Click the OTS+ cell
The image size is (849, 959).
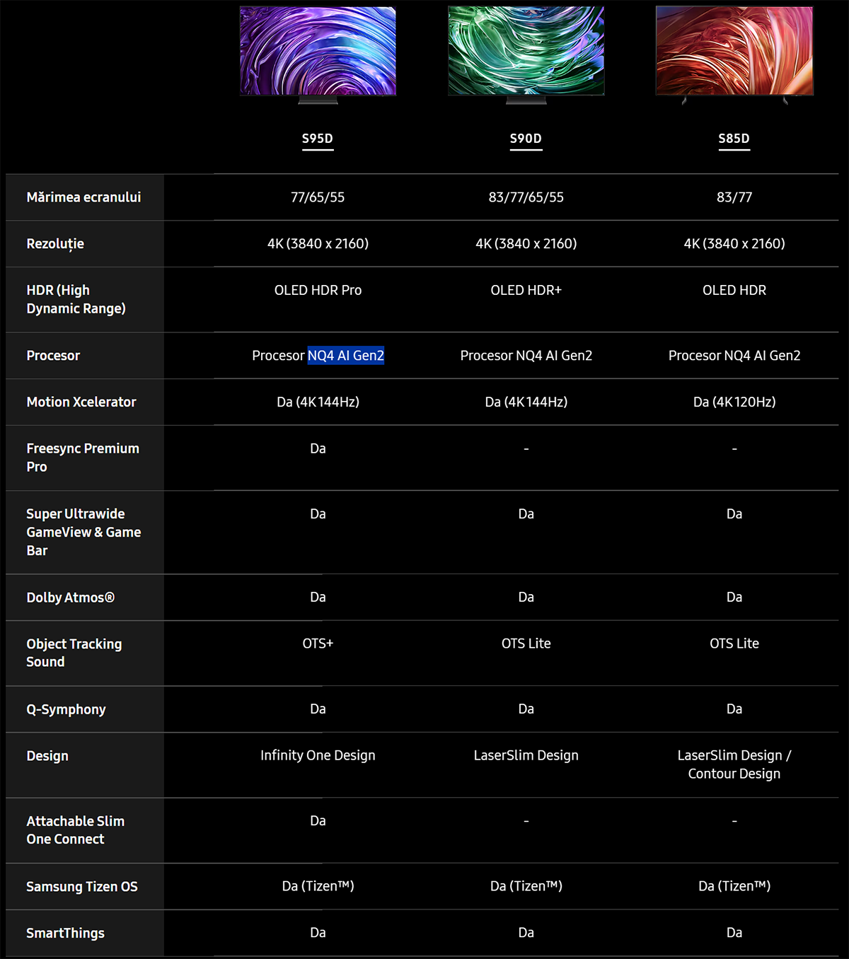point(318,644)
